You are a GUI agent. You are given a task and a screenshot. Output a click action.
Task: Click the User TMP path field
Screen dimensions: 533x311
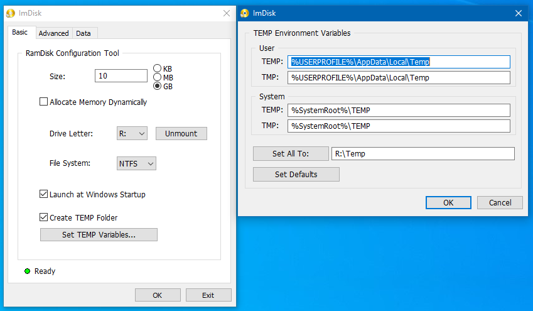(399, 77)
